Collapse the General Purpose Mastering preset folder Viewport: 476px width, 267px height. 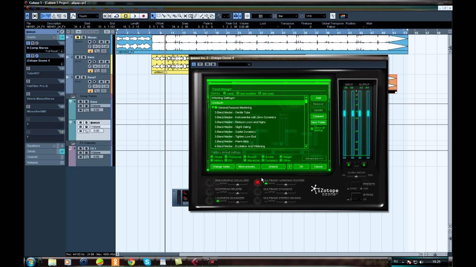(213, 108)
